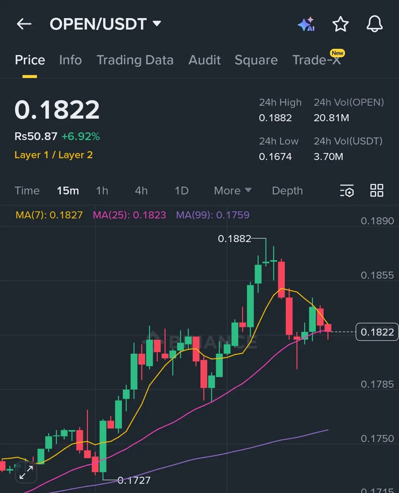This screenshot has height=493, width=399.
Task: Open price alert bell icon
Action: [x=374, y=24]
